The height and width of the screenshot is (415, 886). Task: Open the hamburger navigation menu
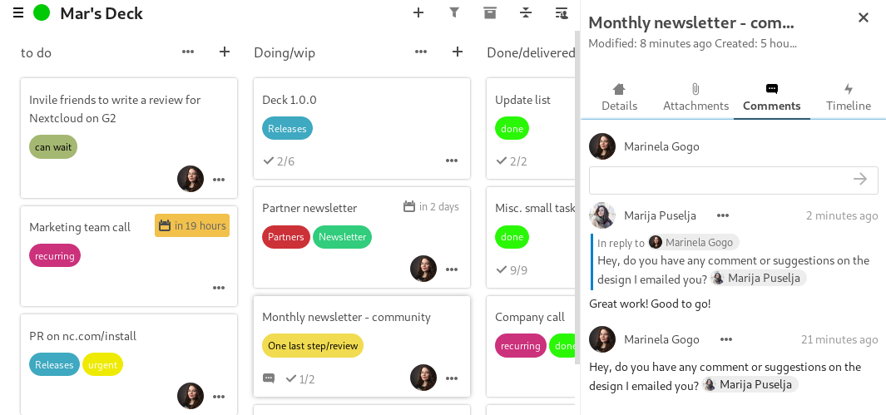(18, 12)
